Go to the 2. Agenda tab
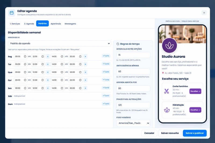The width and height of the screenshot is (215, 143). (29, 24)
